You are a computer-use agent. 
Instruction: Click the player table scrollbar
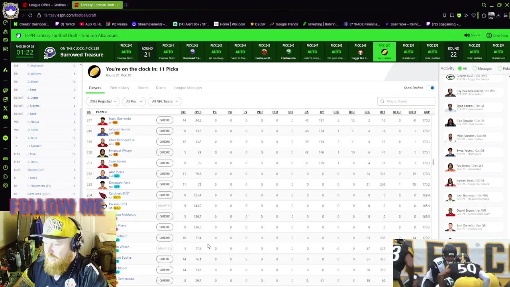click(x=433, y=162)
